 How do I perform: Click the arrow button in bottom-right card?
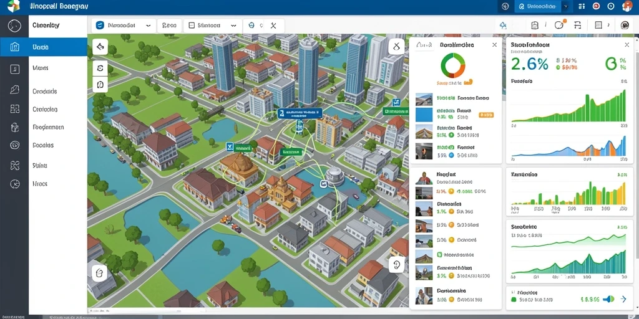coord(623,299)
